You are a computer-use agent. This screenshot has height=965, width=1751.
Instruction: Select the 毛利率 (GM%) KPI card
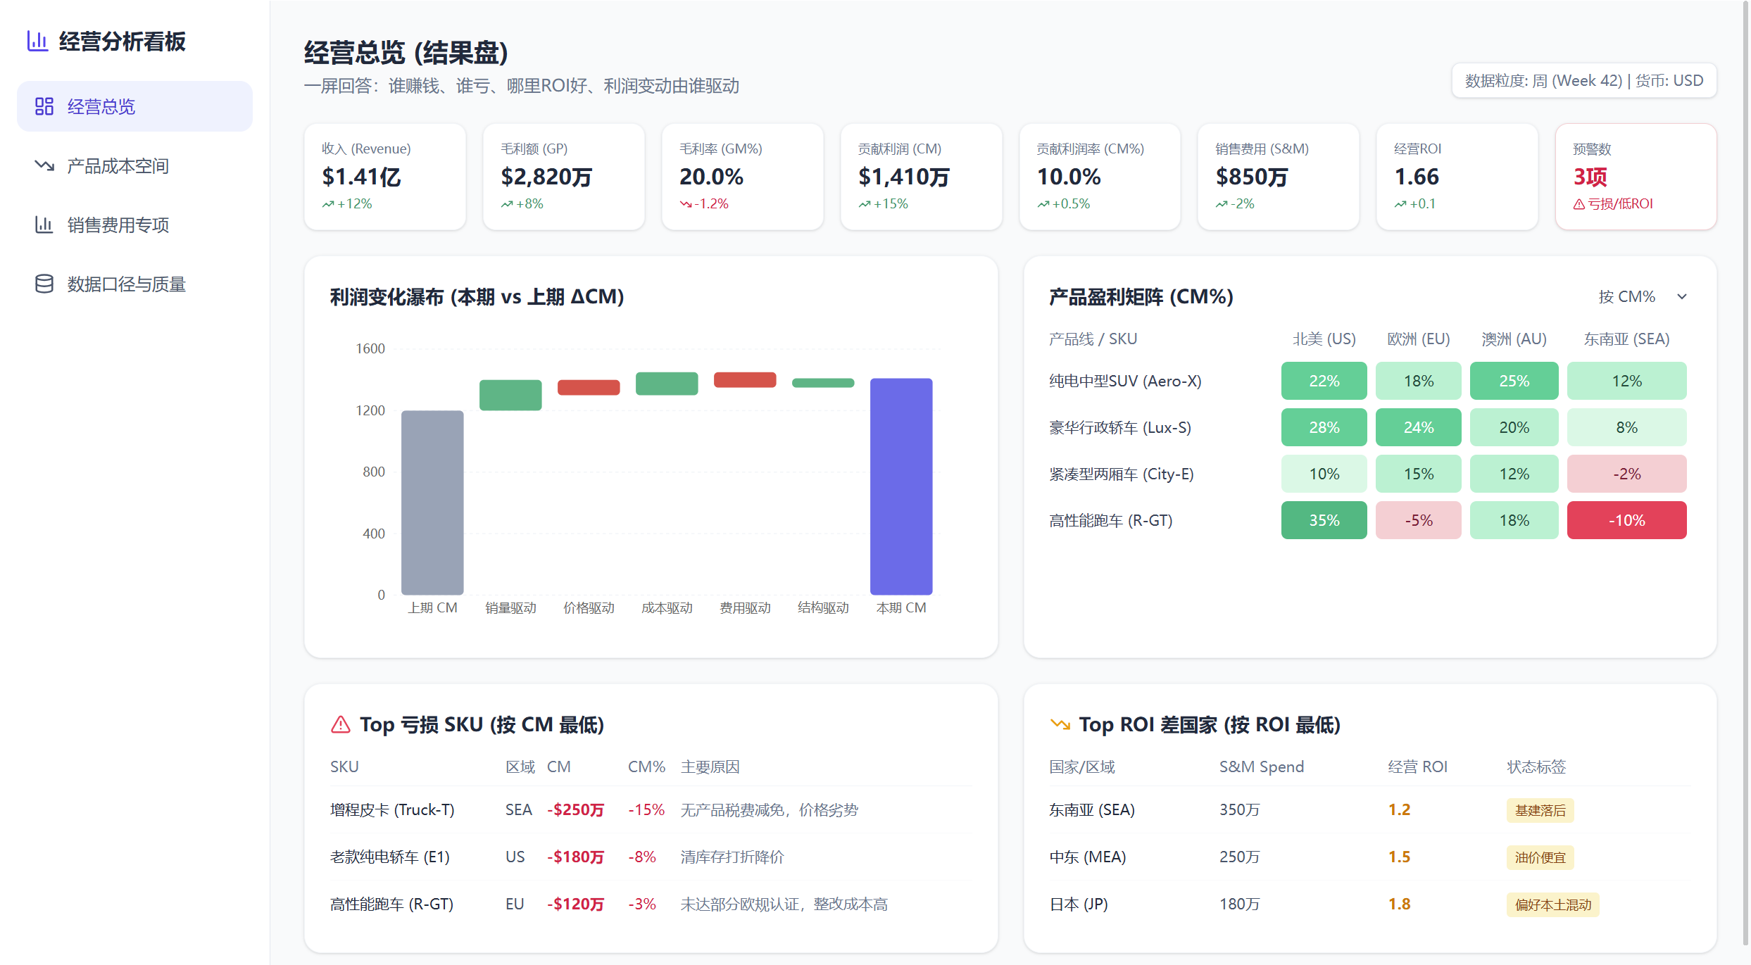click(742, 177)
